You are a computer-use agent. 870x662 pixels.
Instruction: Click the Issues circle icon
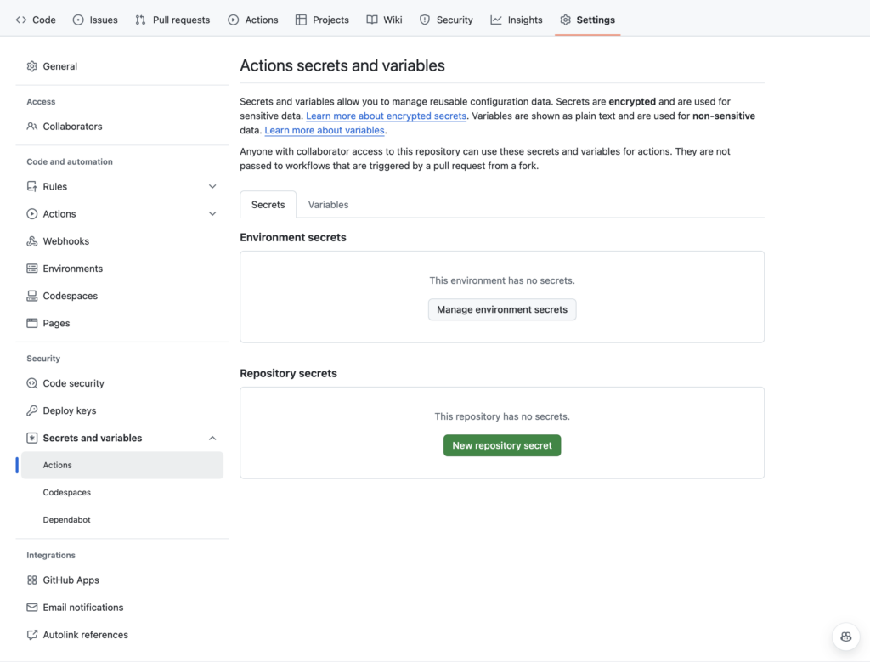pyautogui.click(x=78, y=20)
